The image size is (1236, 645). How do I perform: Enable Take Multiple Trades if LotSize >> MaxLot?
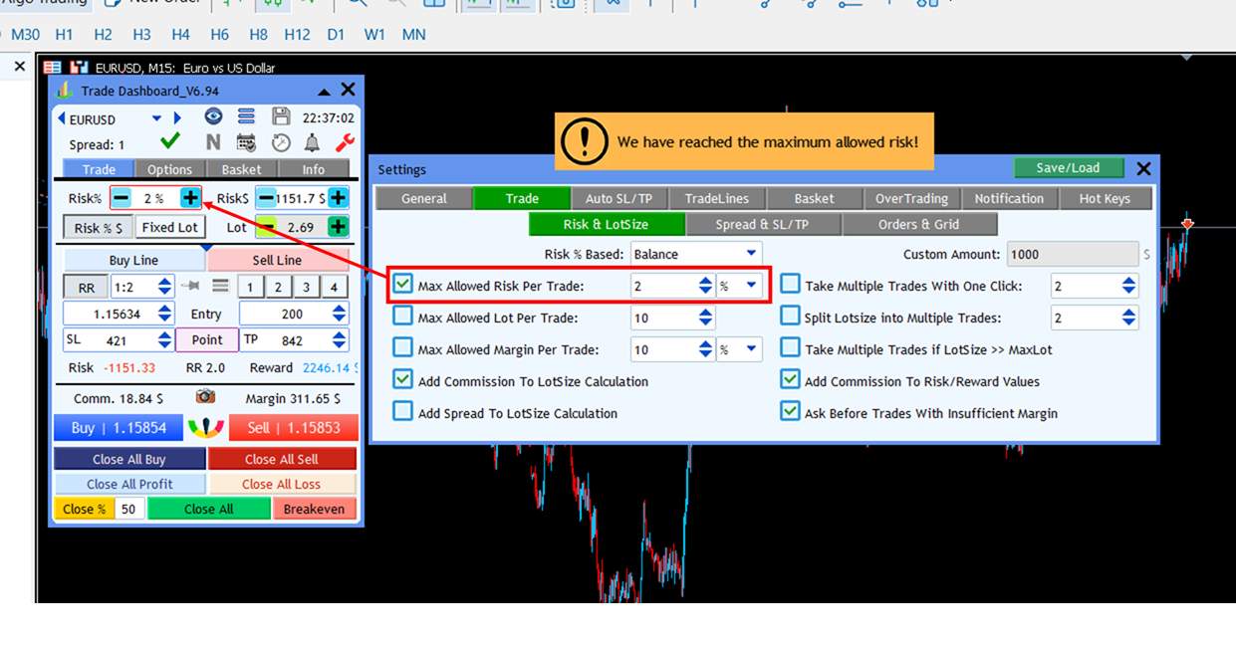tap(790, 348)
